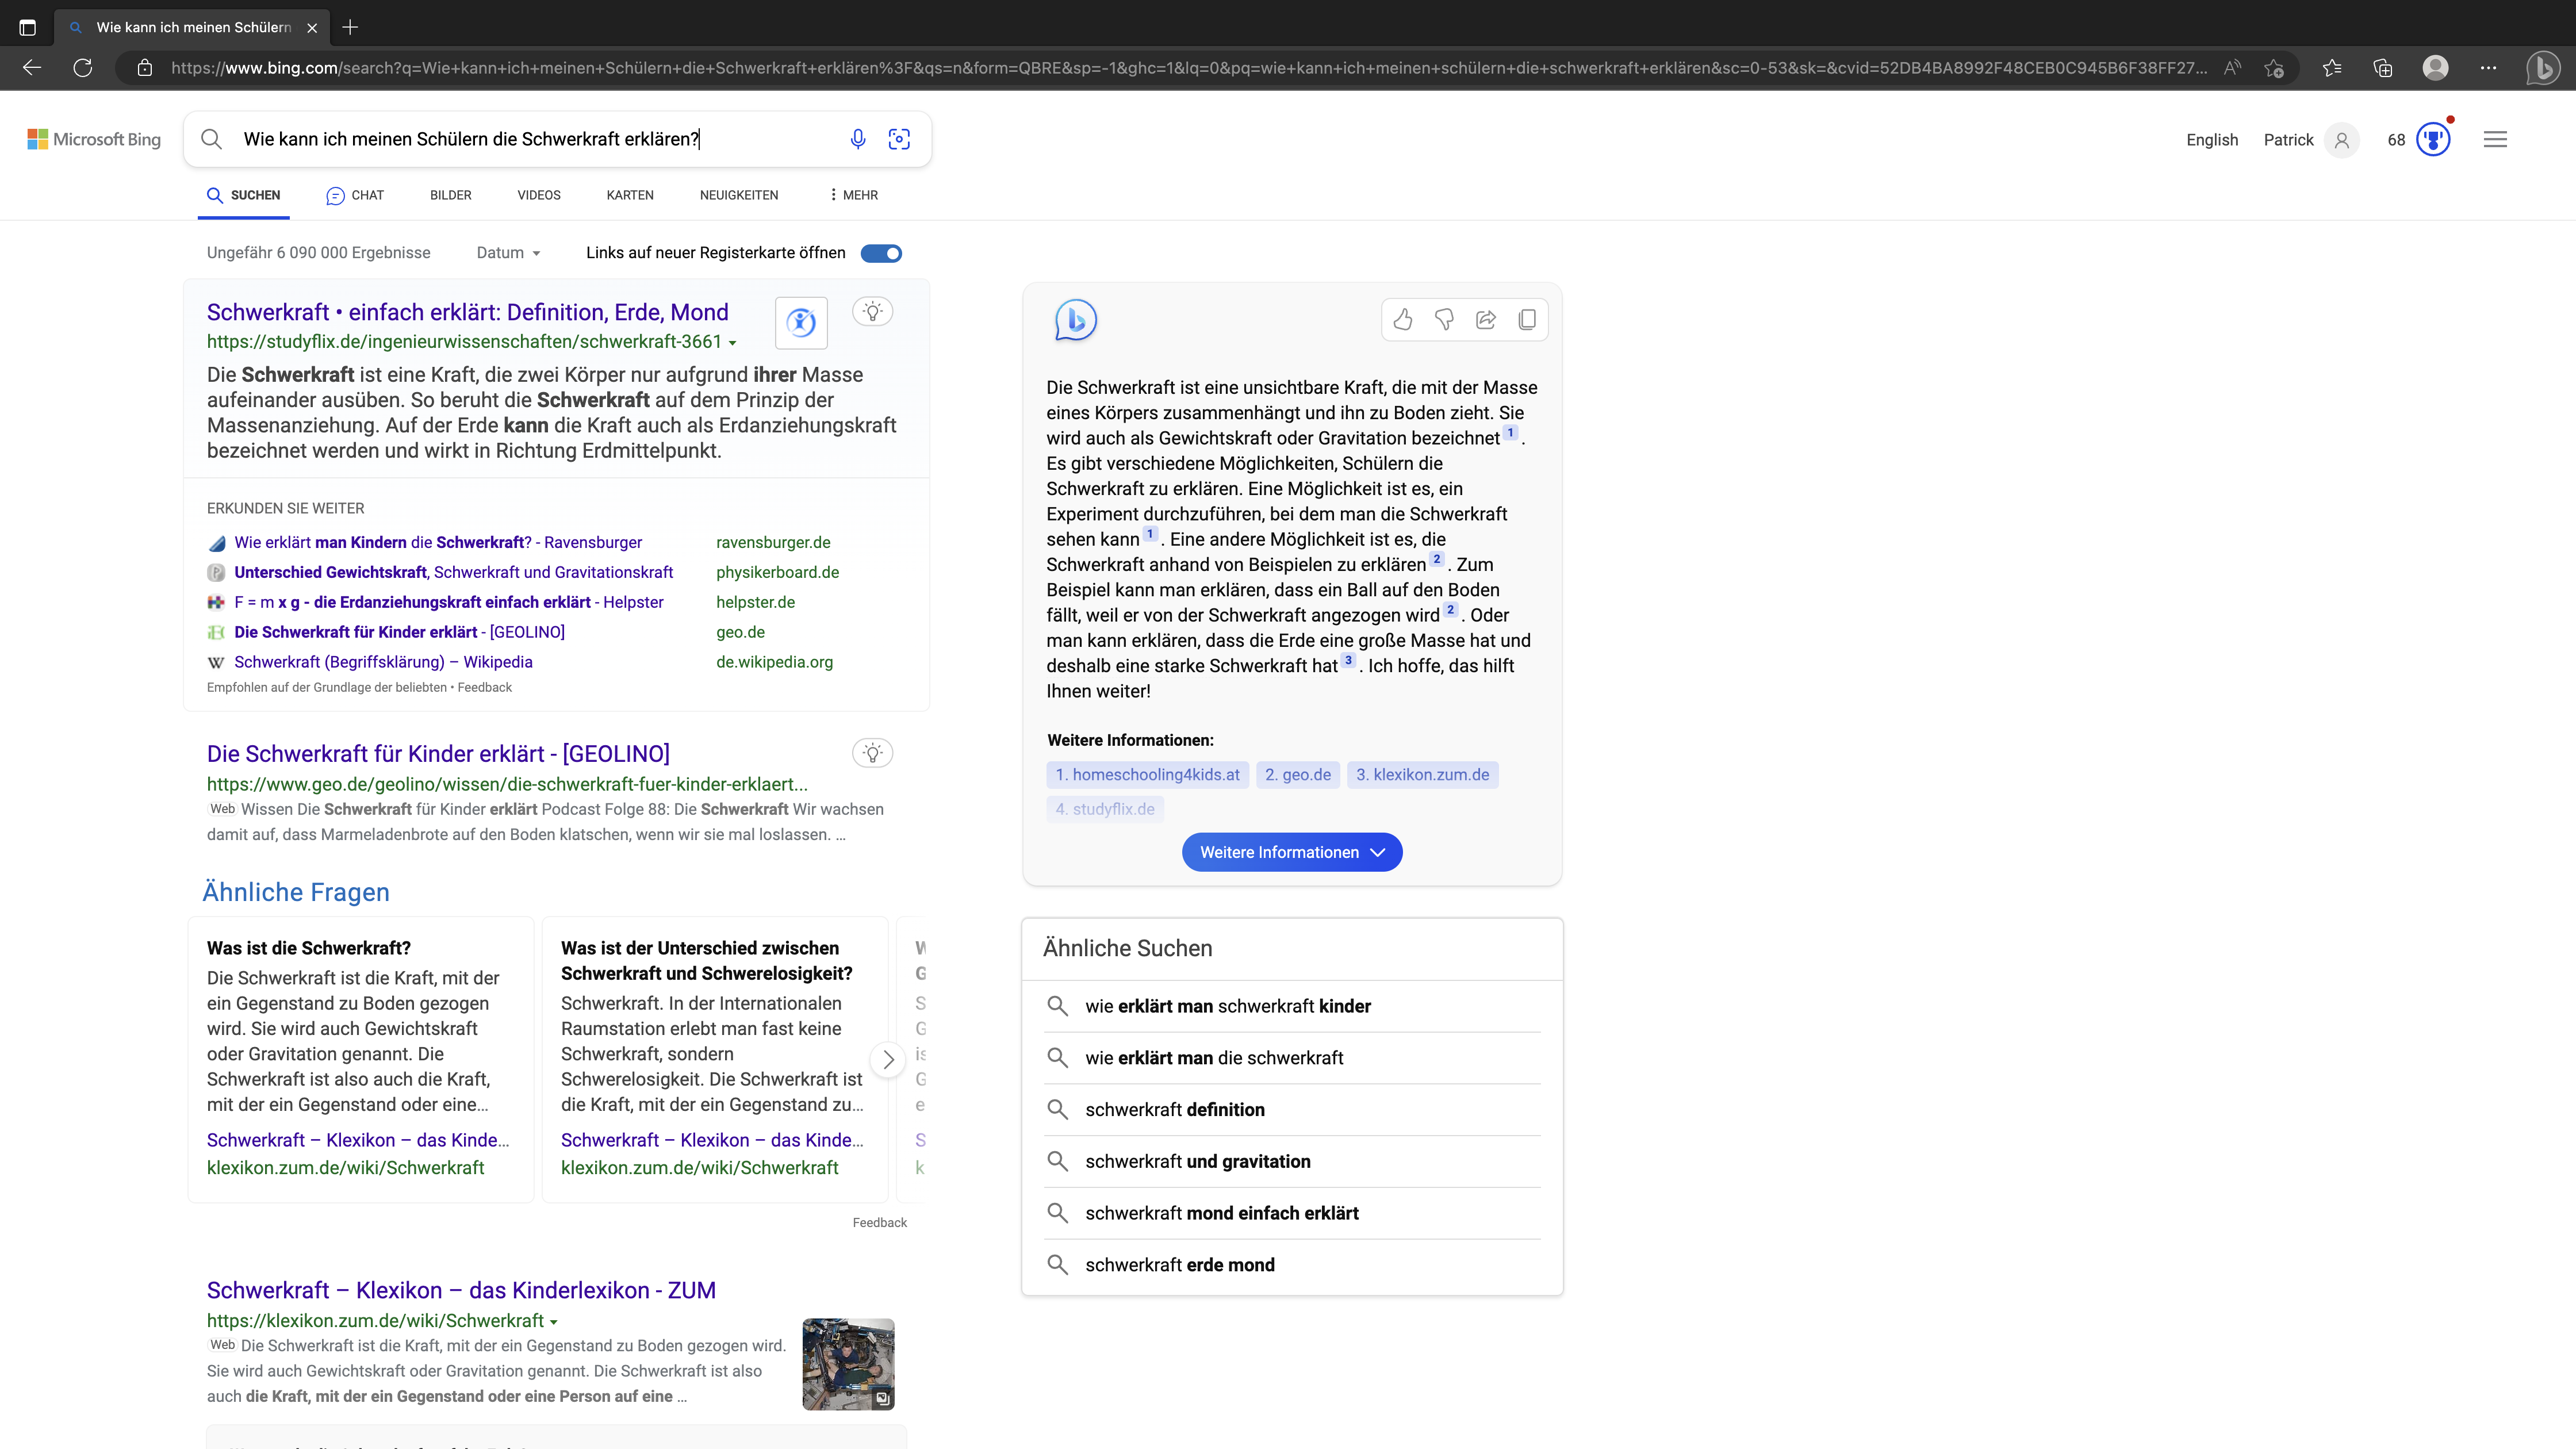Switch to the VIDEOS tab
The height and width of the screenshot is (1449, 2576).
[539, 195]
